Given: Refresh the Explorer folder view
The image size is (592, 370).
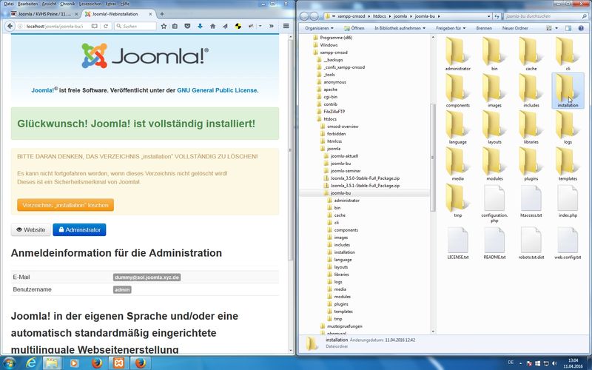Looking at the screenshot, I should [x=497, y=16].
